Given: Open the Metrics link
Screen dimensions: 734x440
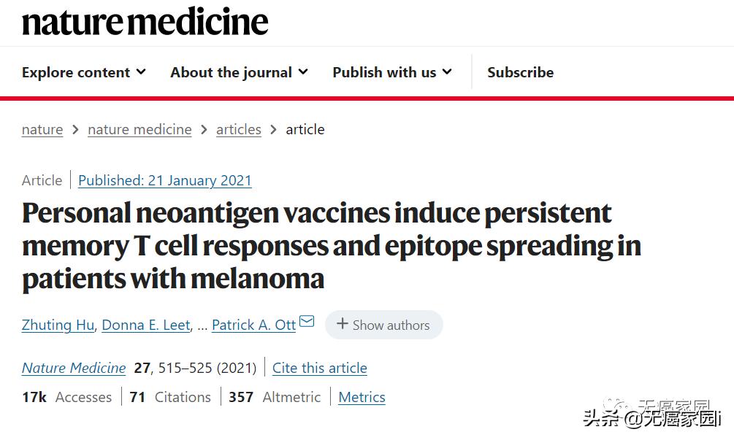Looking at the screenshot, I should point(362,397).
